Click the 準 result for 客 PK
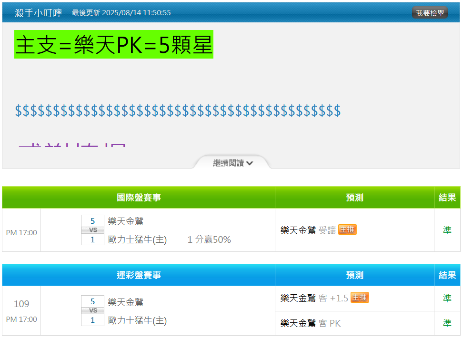Image resolution: width=463 pixels, height=339 pixels. coord(447,323)
